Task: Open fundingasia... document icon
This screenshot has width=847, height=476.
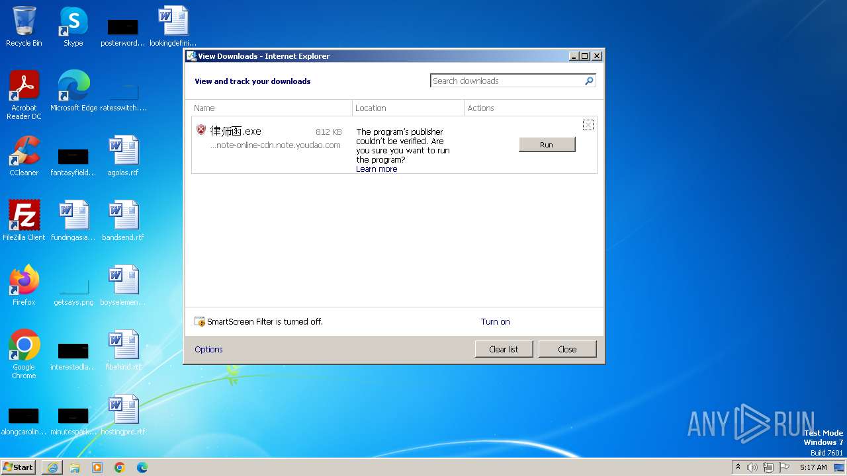Action: tap(73, 221)
